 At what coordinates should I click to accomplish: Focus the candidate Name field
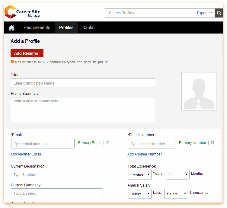pos(83,83)
